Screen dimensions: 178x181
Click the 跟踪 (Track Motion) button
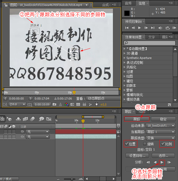(137, 119)
